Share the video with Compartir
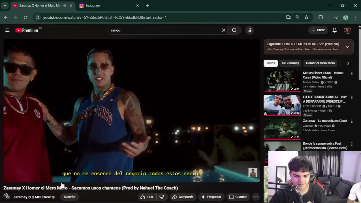This screenshot has width=361, height=203. point(182,197)
